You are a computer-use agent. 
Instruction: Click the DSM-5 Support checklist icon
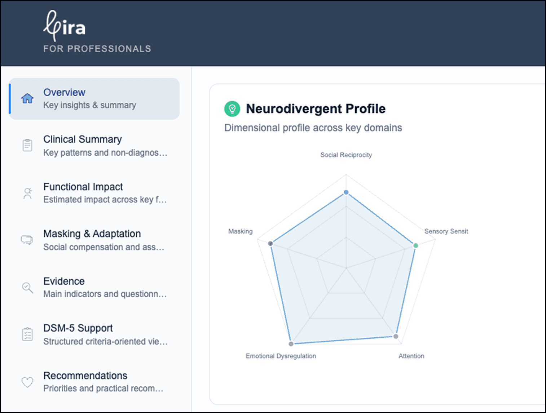pos(27,334)
